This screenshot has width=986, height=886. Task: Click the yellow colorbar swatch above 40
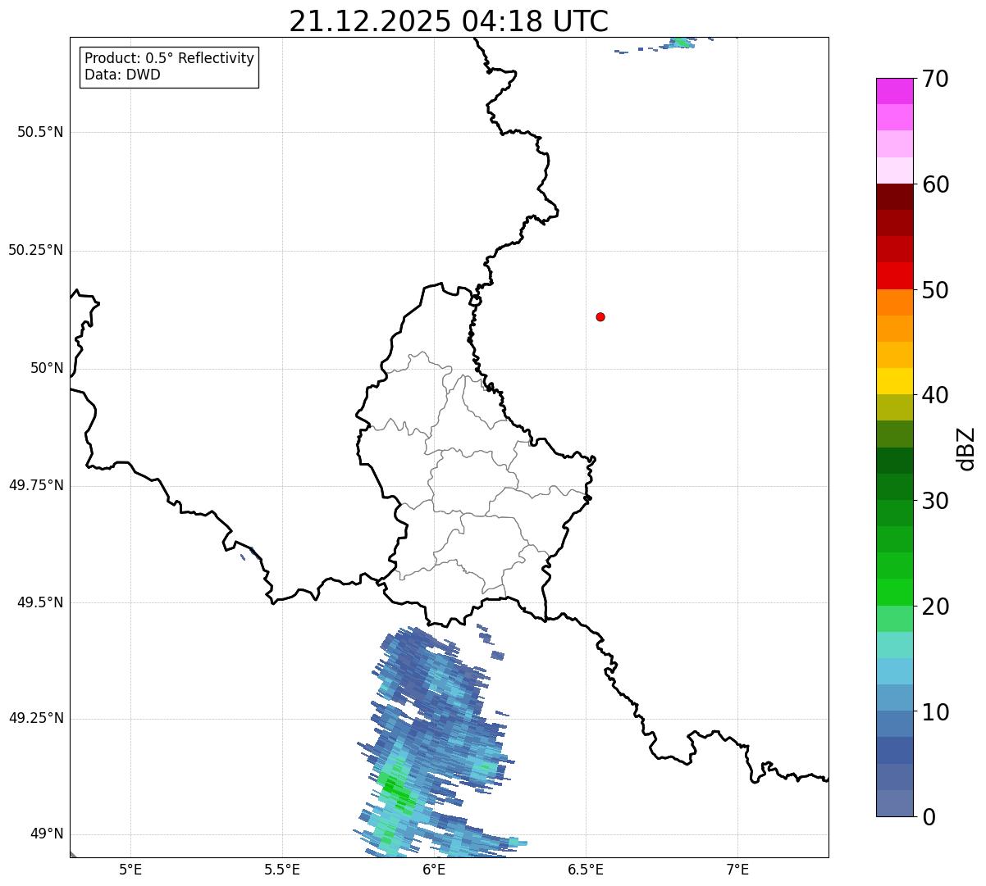pos(894,381)
